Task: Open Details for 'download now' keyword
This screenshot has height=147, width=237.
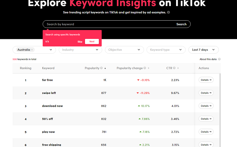Action: (206, 106)
